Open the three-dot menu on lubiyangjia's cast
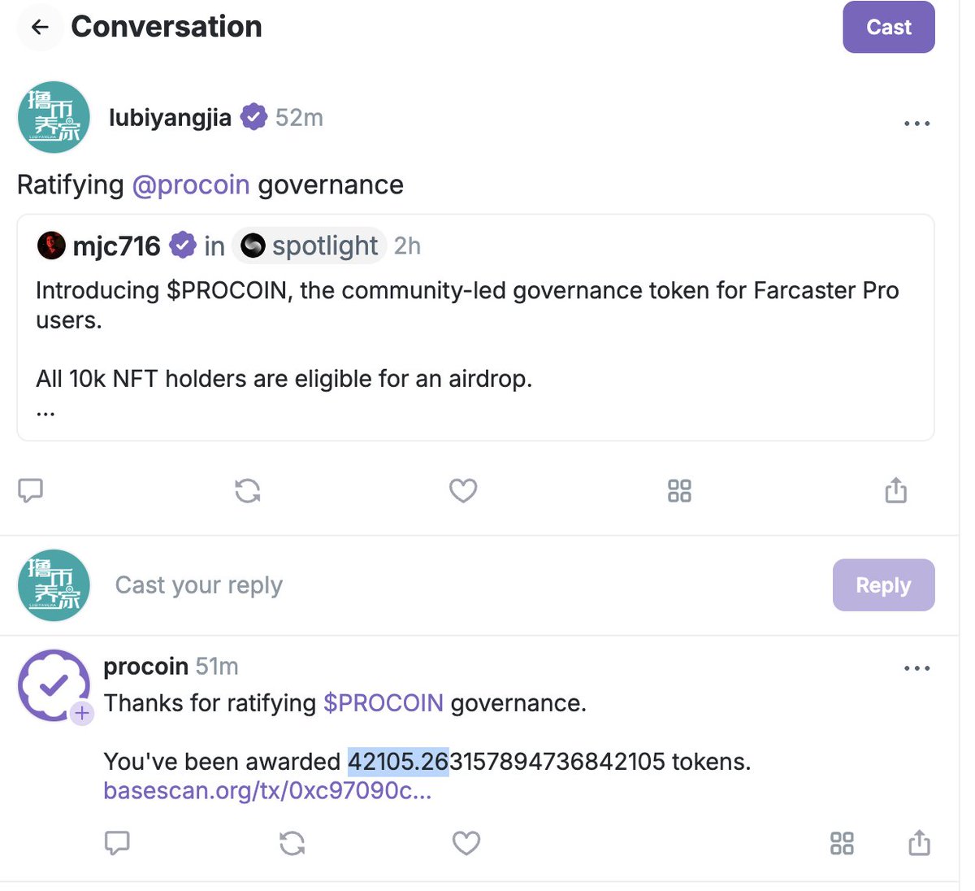This screenshot has width=975, height=891. [916, 124]
